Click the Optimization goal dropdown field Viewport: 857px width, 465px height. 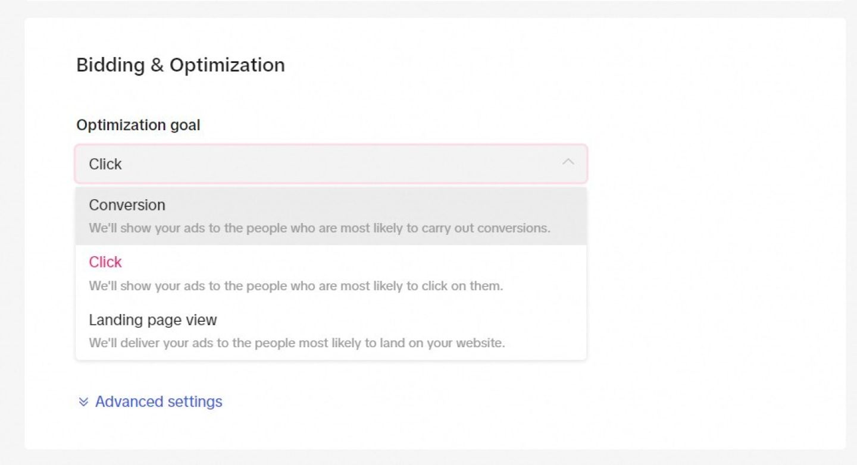(x=330, y=164)
